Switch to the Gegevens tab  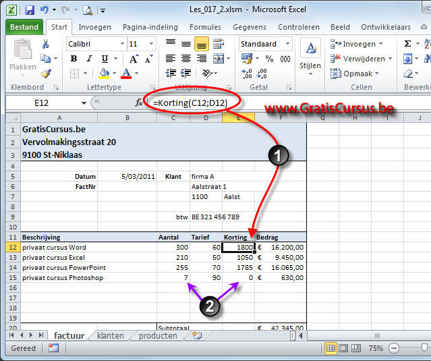coord(250,27)
